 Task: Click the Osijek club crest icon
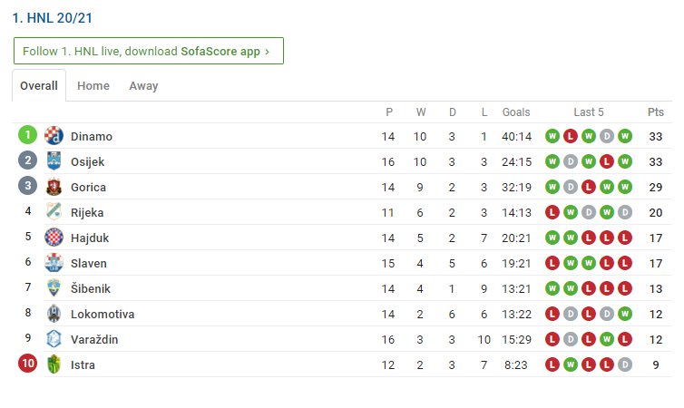click(54, 161)
